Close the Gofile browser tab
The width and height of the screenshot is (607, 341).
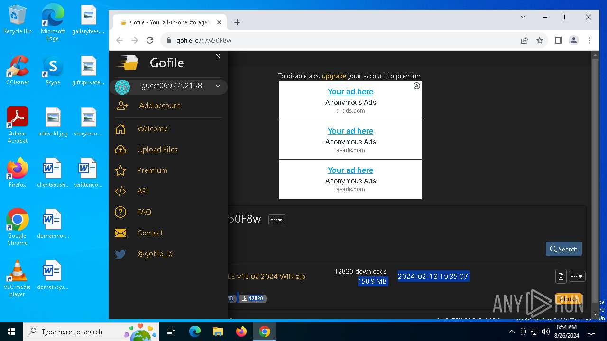tap(220, 22)
